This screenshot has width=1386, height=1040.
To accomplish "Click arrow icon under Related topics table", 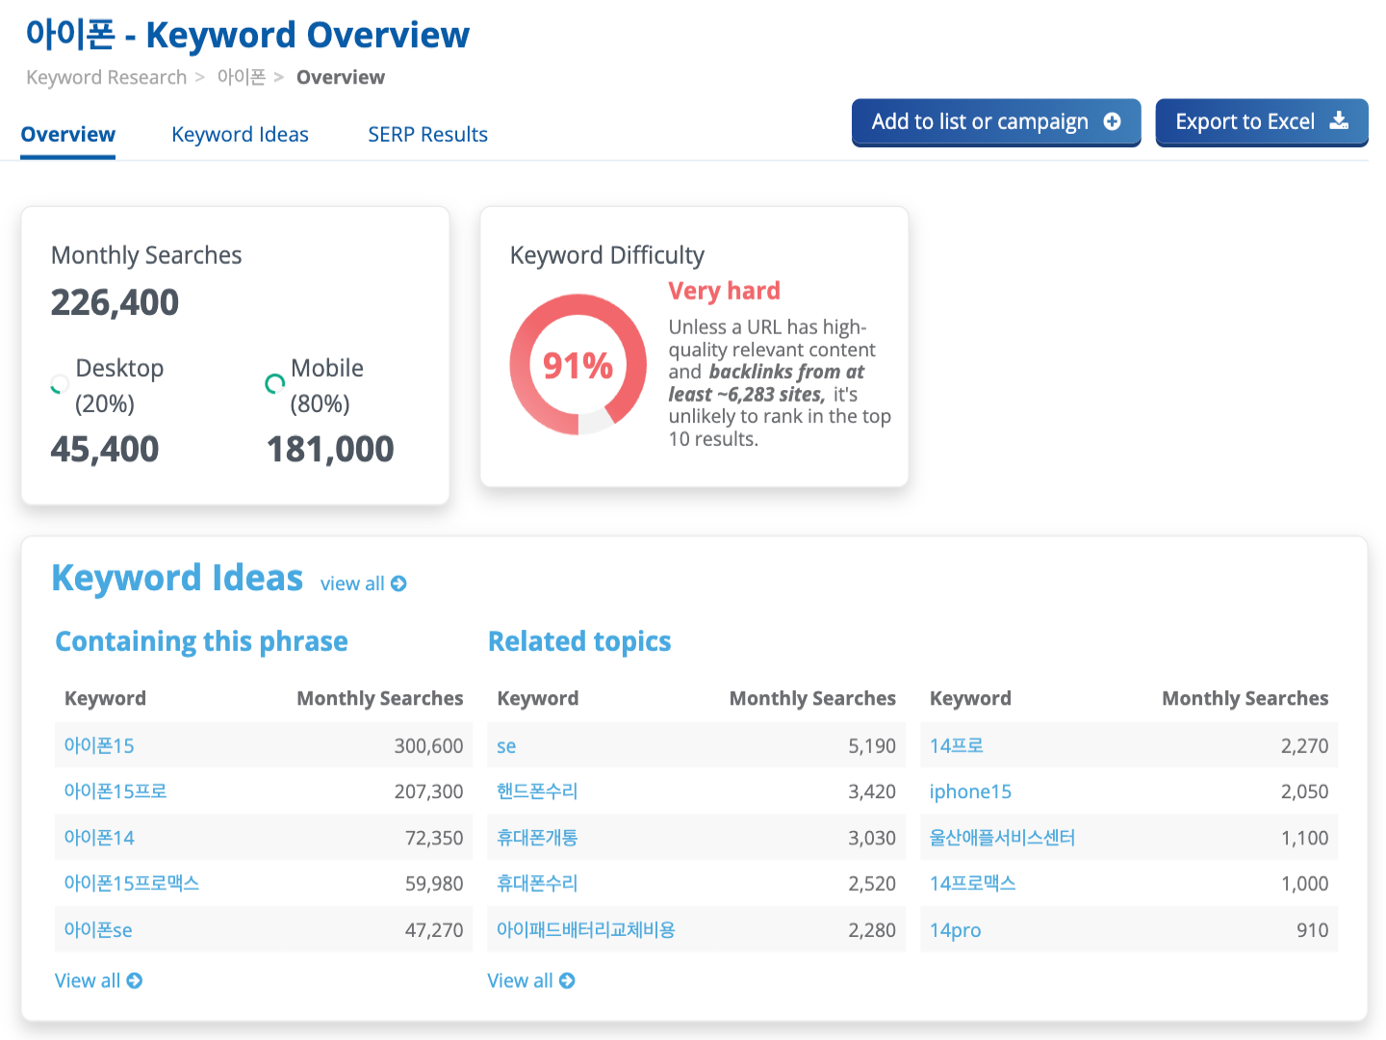I will [x=567, y=980].
